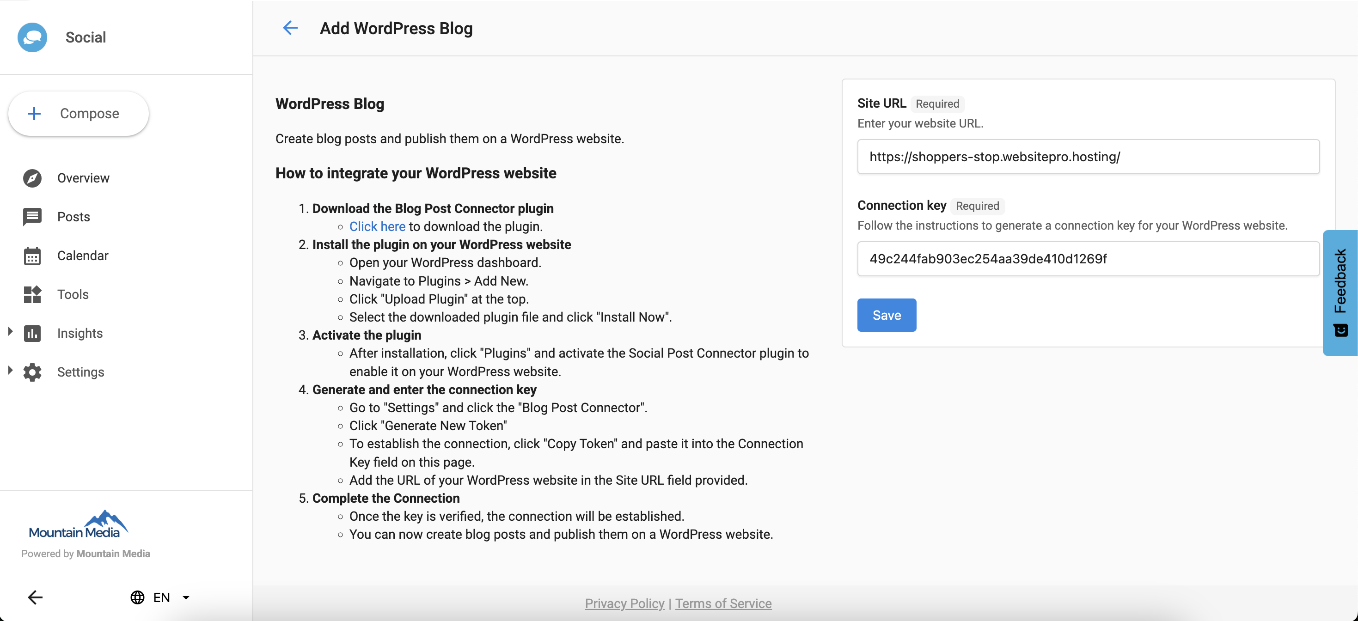Select Tools in the sidebar
1358x621 pixels.
pos(73,295)
